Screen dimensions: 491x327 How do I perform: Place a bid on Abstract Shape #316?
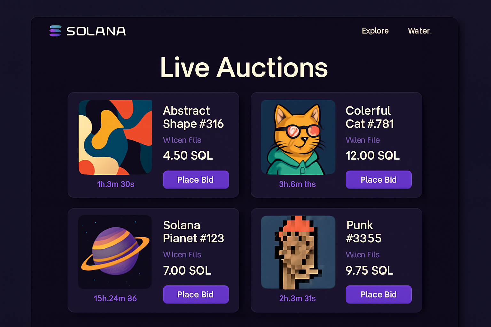[196, 179]
